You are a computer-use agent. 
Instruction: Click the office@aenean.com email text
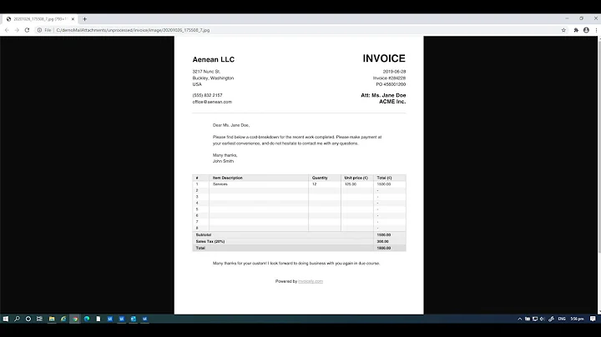coord(212,102)
